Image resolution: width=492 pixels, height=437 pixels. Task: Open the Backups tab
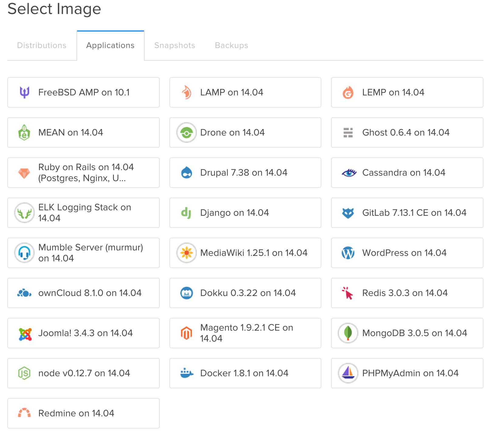(231, 46)
